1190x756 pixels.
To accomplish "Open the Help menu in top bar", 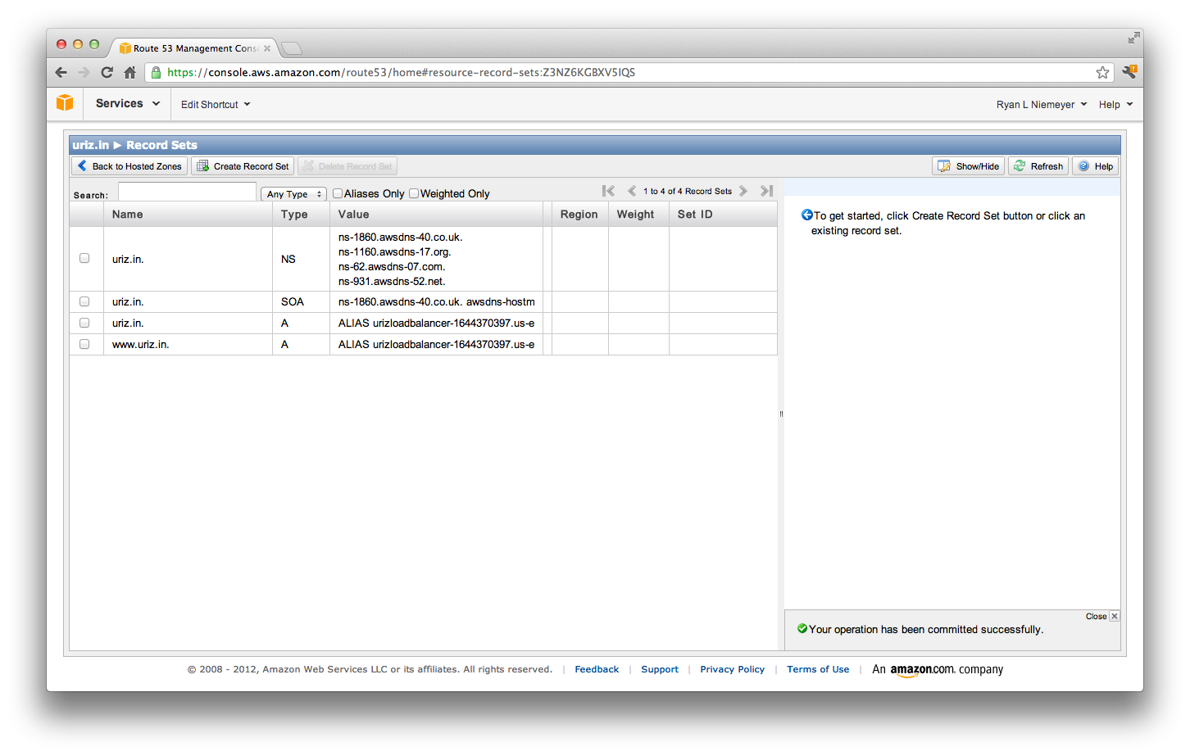I will (x=1115, y=104).
